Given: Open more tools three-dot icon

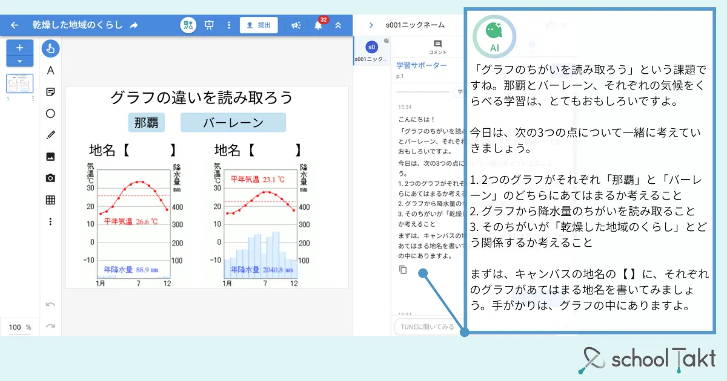Looking at the screenshot, I should 50,222.
